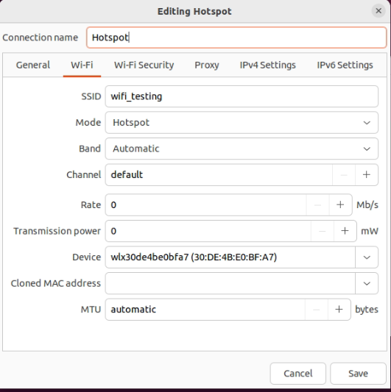
Task: Switch to the Wi-Fi Security tab
Action: tap(144, 65)
